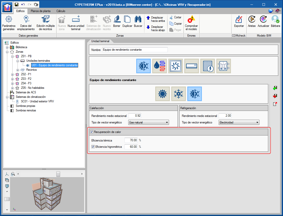Open heating Tipo de vector energético dropdown
The width and height of the screenshot is (283, 216).
(x=149, y=122)
